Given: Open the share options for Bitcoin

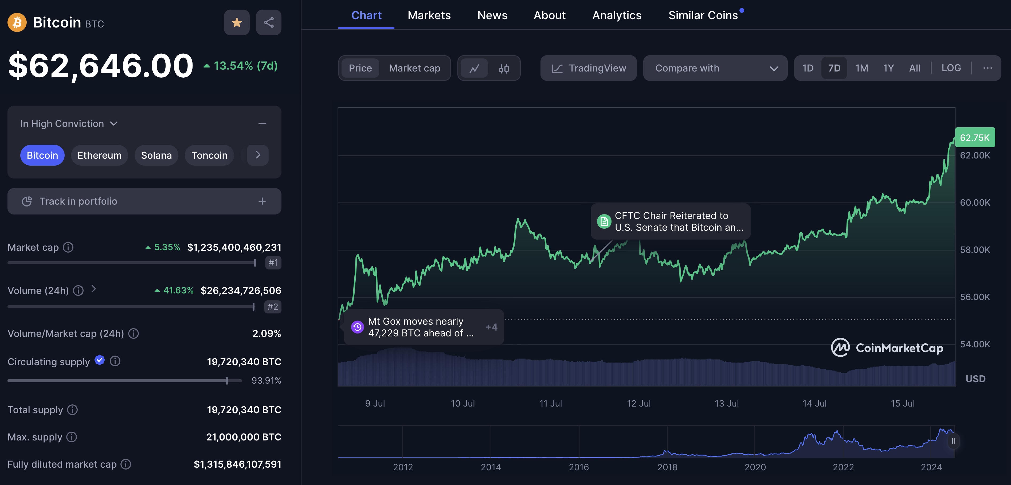Looking at the screenshot, I should click(x=268, y=22).
